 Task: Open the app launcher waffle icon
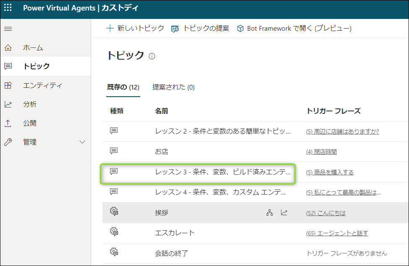point(8,8)
